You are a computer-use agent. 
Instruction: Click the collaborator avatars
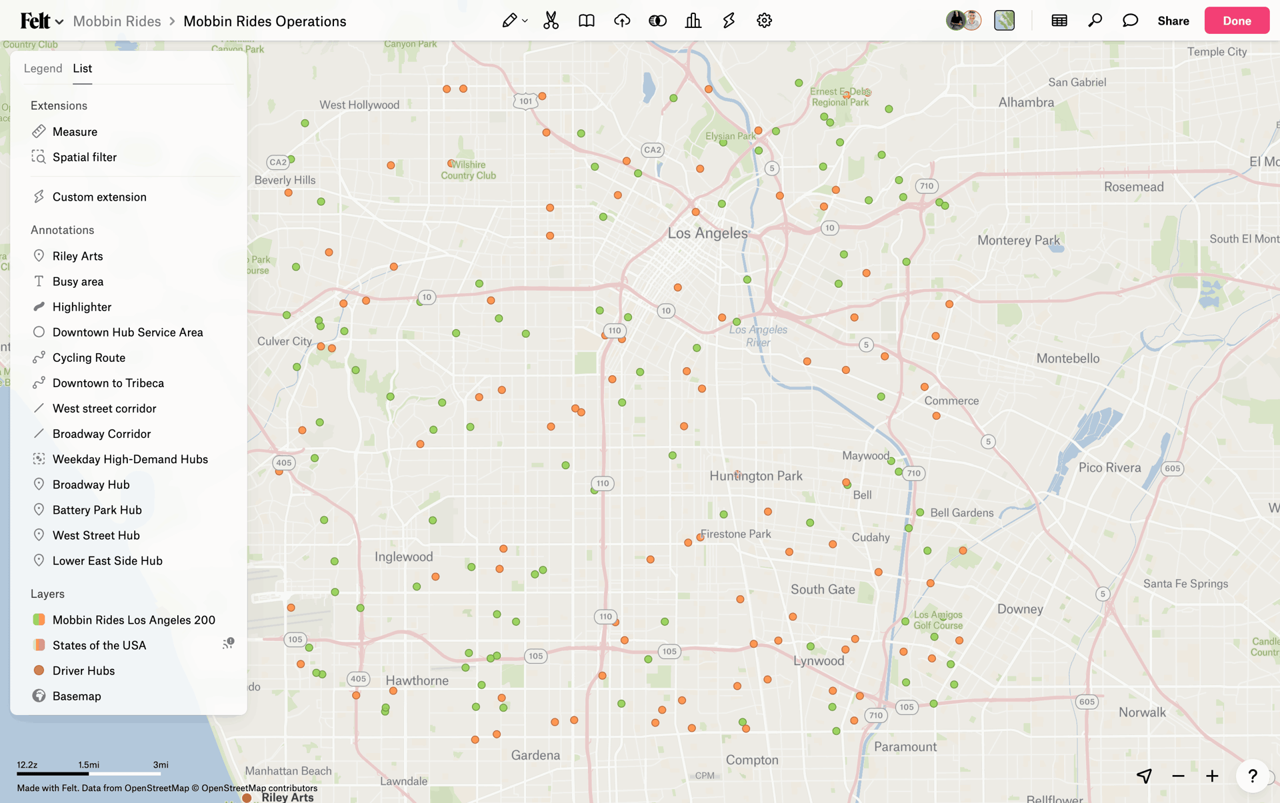[963, 21]
